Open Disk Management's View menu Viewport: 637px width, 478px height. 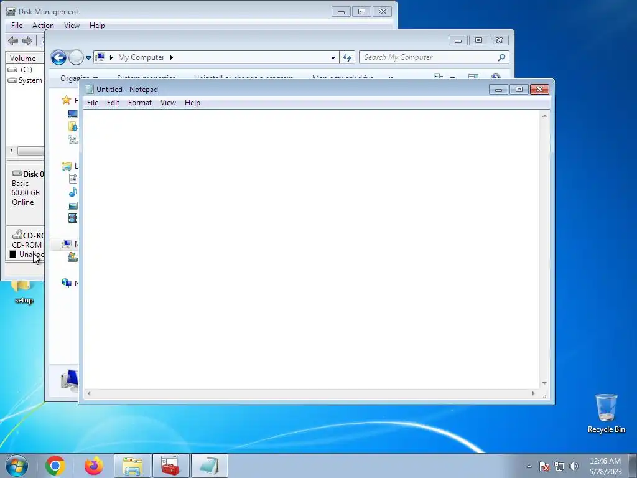(x=72, y=25)
